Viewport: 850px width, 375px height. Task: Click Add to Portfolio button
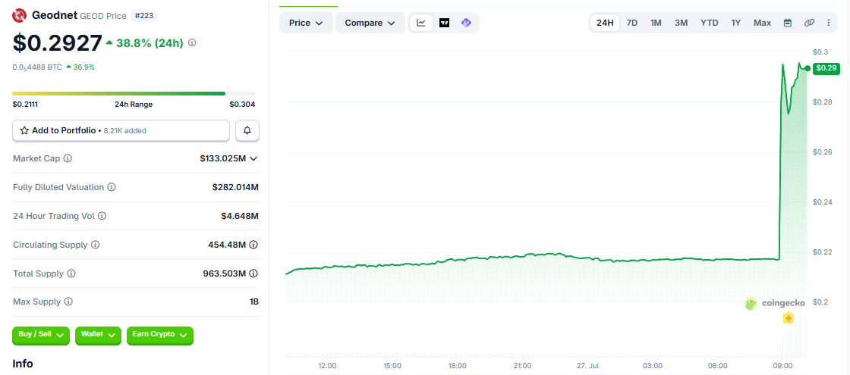tap(121, 130)
